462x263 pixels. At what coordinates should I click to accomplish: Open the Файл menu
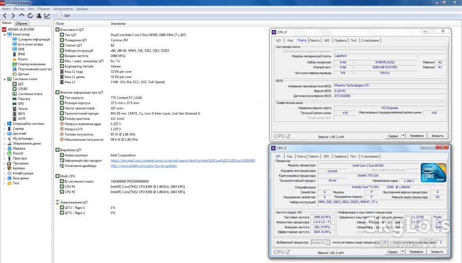(x=5, y=9)
